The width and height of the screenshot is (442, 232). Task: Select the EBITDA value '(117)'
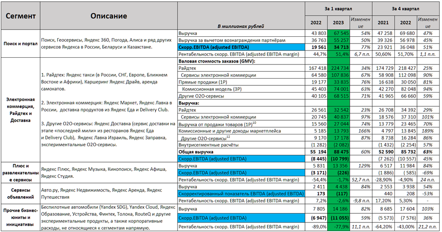pyautogui.click(x=338, y=194)
